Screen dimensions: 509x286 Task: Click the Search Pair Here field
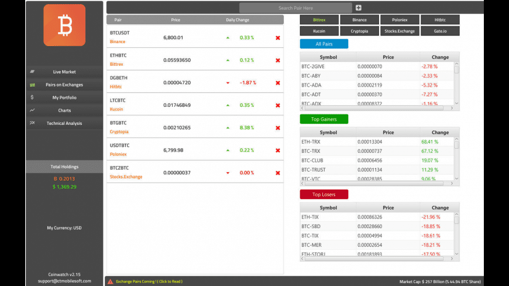295,8
